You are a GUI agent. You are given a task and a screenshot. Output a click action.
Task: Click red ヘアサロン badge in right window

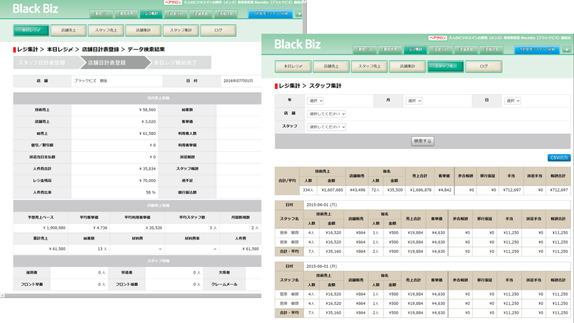[x=437, y=38]
